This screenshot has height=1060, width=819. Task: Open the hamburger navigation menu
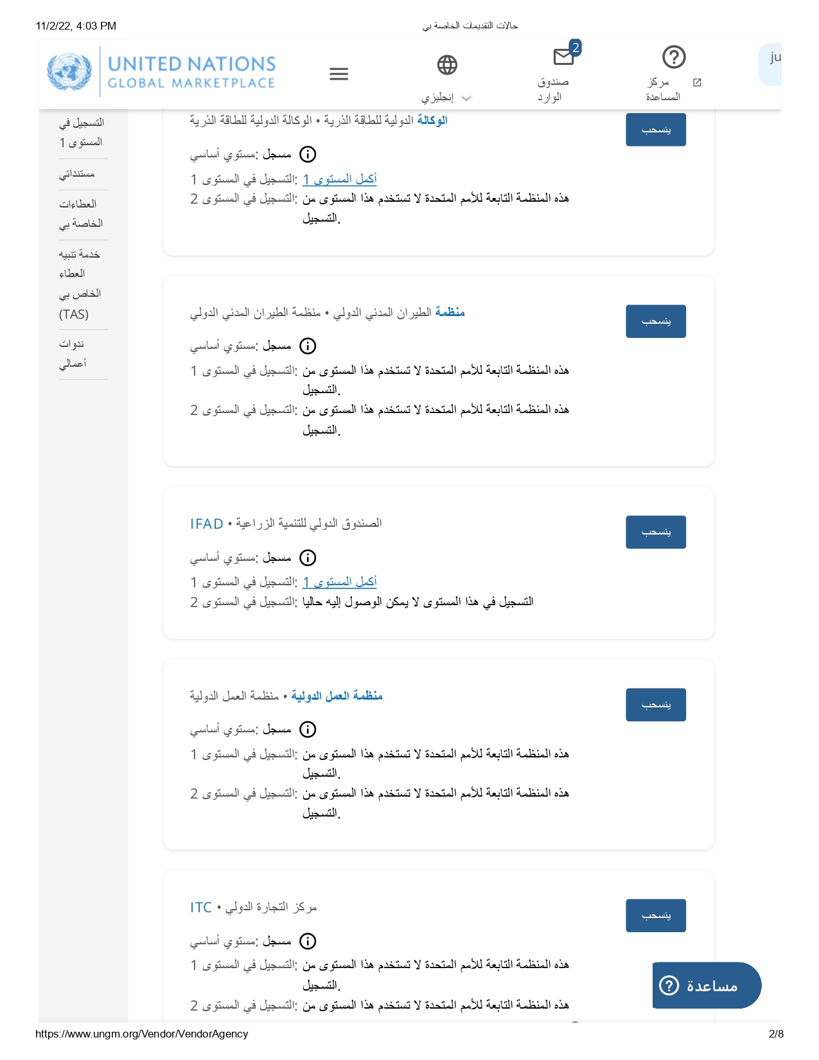(339, 74)
